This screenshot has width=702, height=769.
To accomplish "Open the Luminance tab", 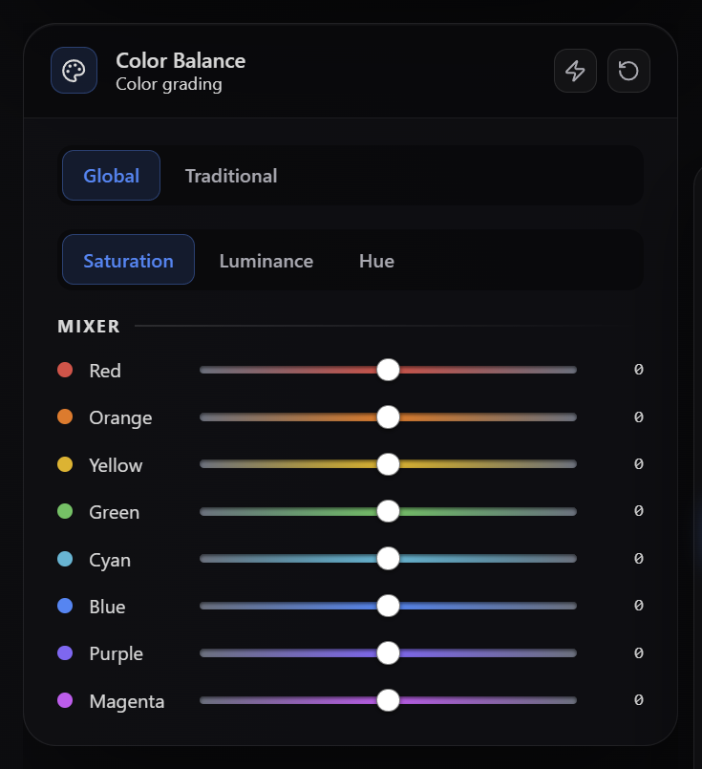I will [266, 260].
